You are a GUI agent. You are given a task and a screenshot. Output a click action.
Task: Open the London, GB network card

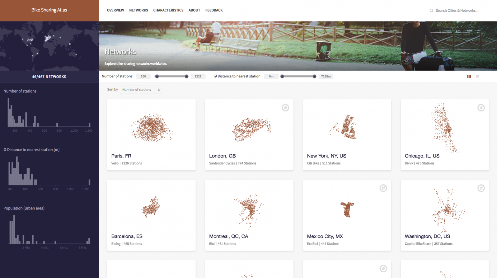pyautogui.click(x=249, y=135)
